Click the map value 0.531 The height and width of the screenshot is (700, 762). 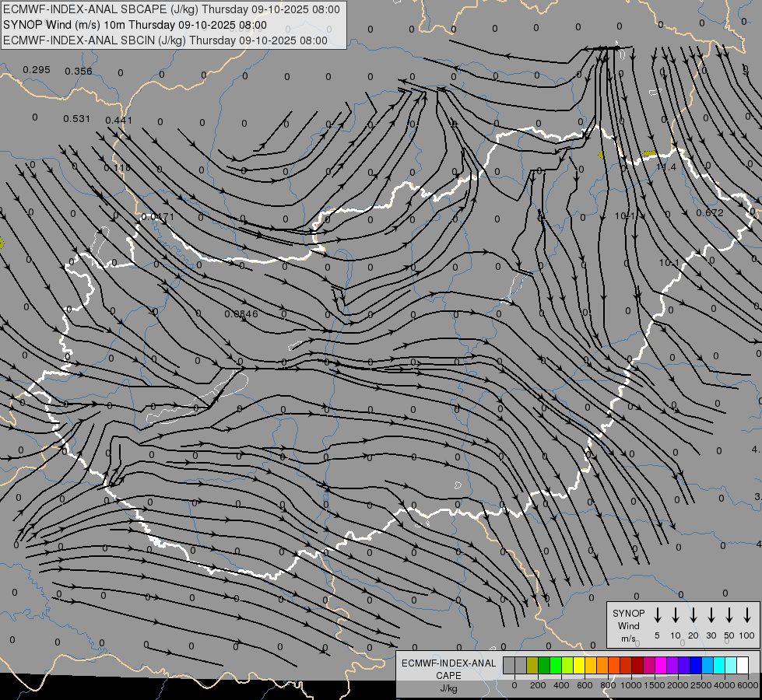[x=77, y=118]
